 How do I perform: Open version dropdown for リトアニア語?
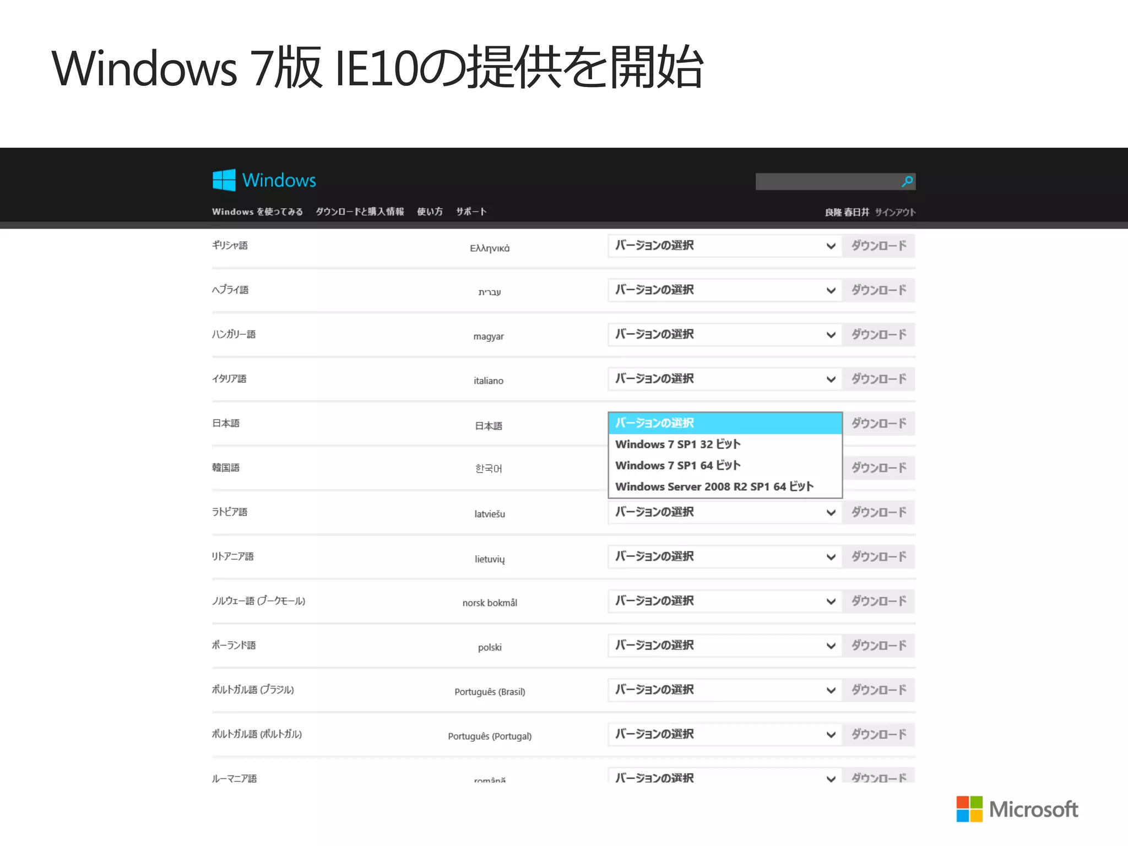click(725, 557)
